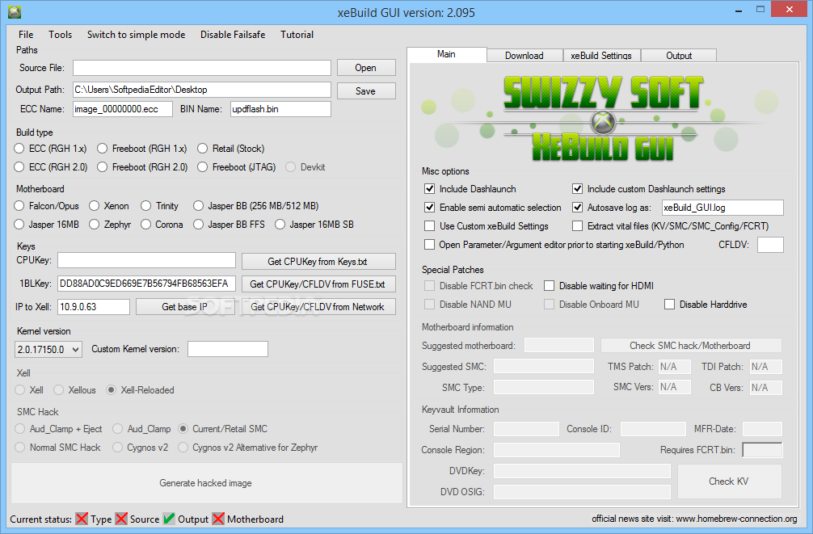Click the green check Output status icon
The height and width of the screenshot is (534, 813).
(169, 519)
